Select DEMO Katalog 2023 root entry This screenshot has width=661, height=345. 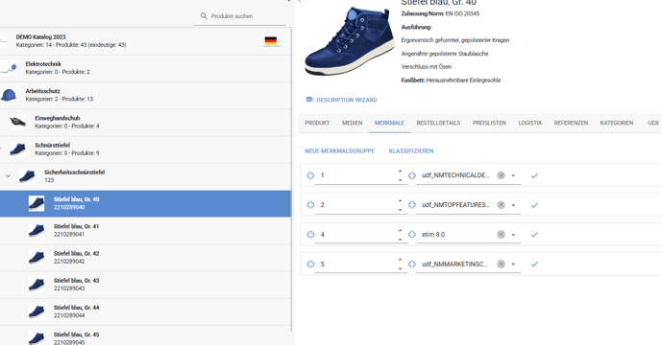145,41
